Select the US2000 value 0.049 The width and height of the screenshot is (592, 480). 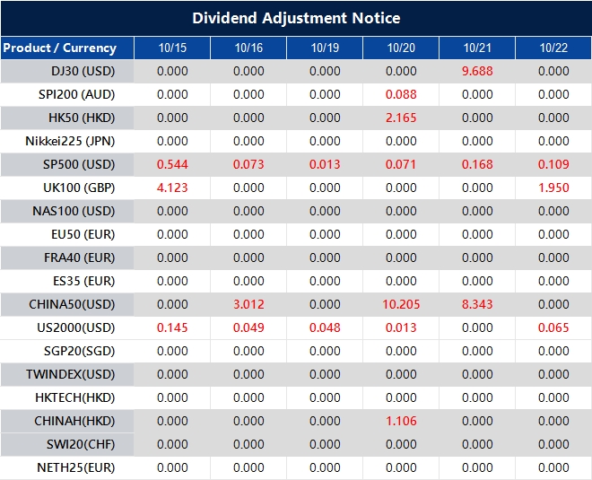point(248,327)
